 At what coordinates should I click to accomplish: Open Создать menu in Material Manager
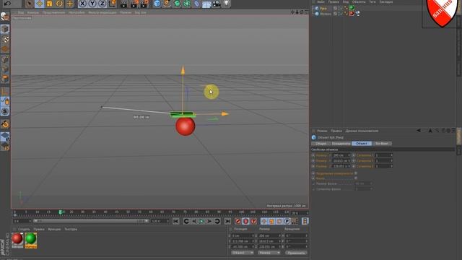coord(24,229)
